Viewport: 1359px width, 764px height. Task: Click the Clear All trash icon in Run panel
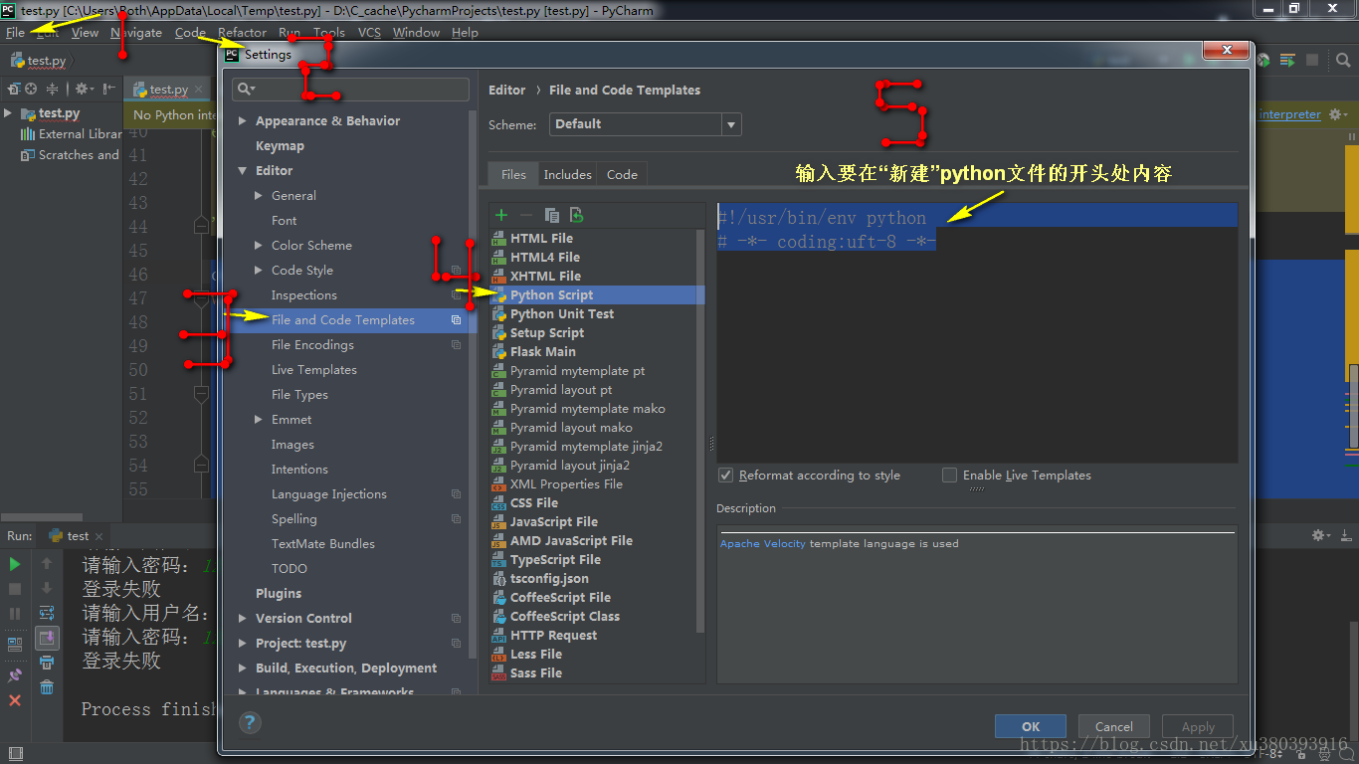tap(47, 687)
